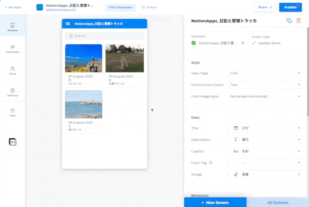Duplicate the screen using copy icon
Image resolution: width=309 pixels, height=207 pixels.
pos(289,20)
